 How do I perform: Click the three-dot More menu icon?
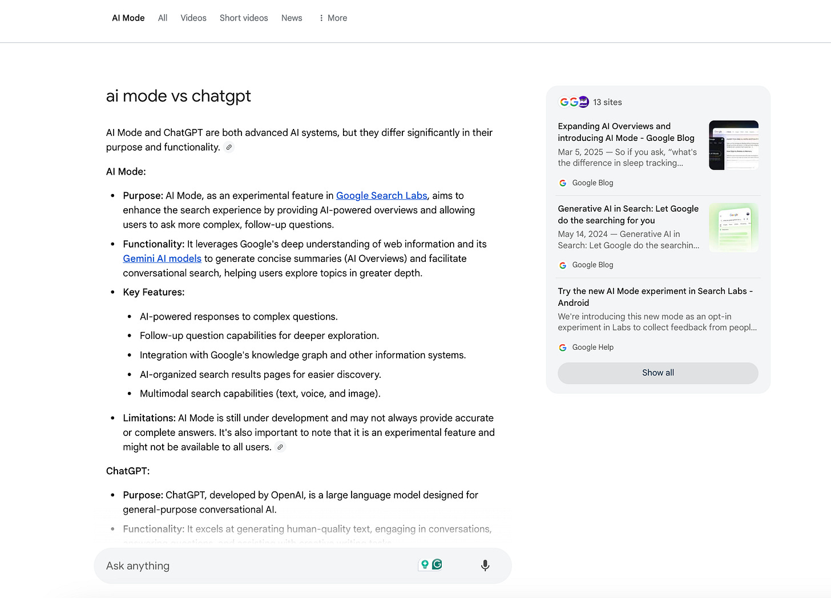(x=321, y=18)
